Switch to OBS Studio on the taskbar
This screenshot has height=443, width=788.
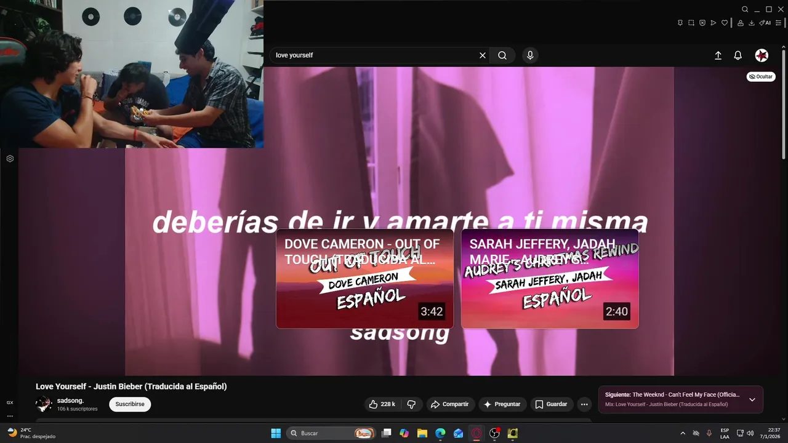[x=494, y=433]
